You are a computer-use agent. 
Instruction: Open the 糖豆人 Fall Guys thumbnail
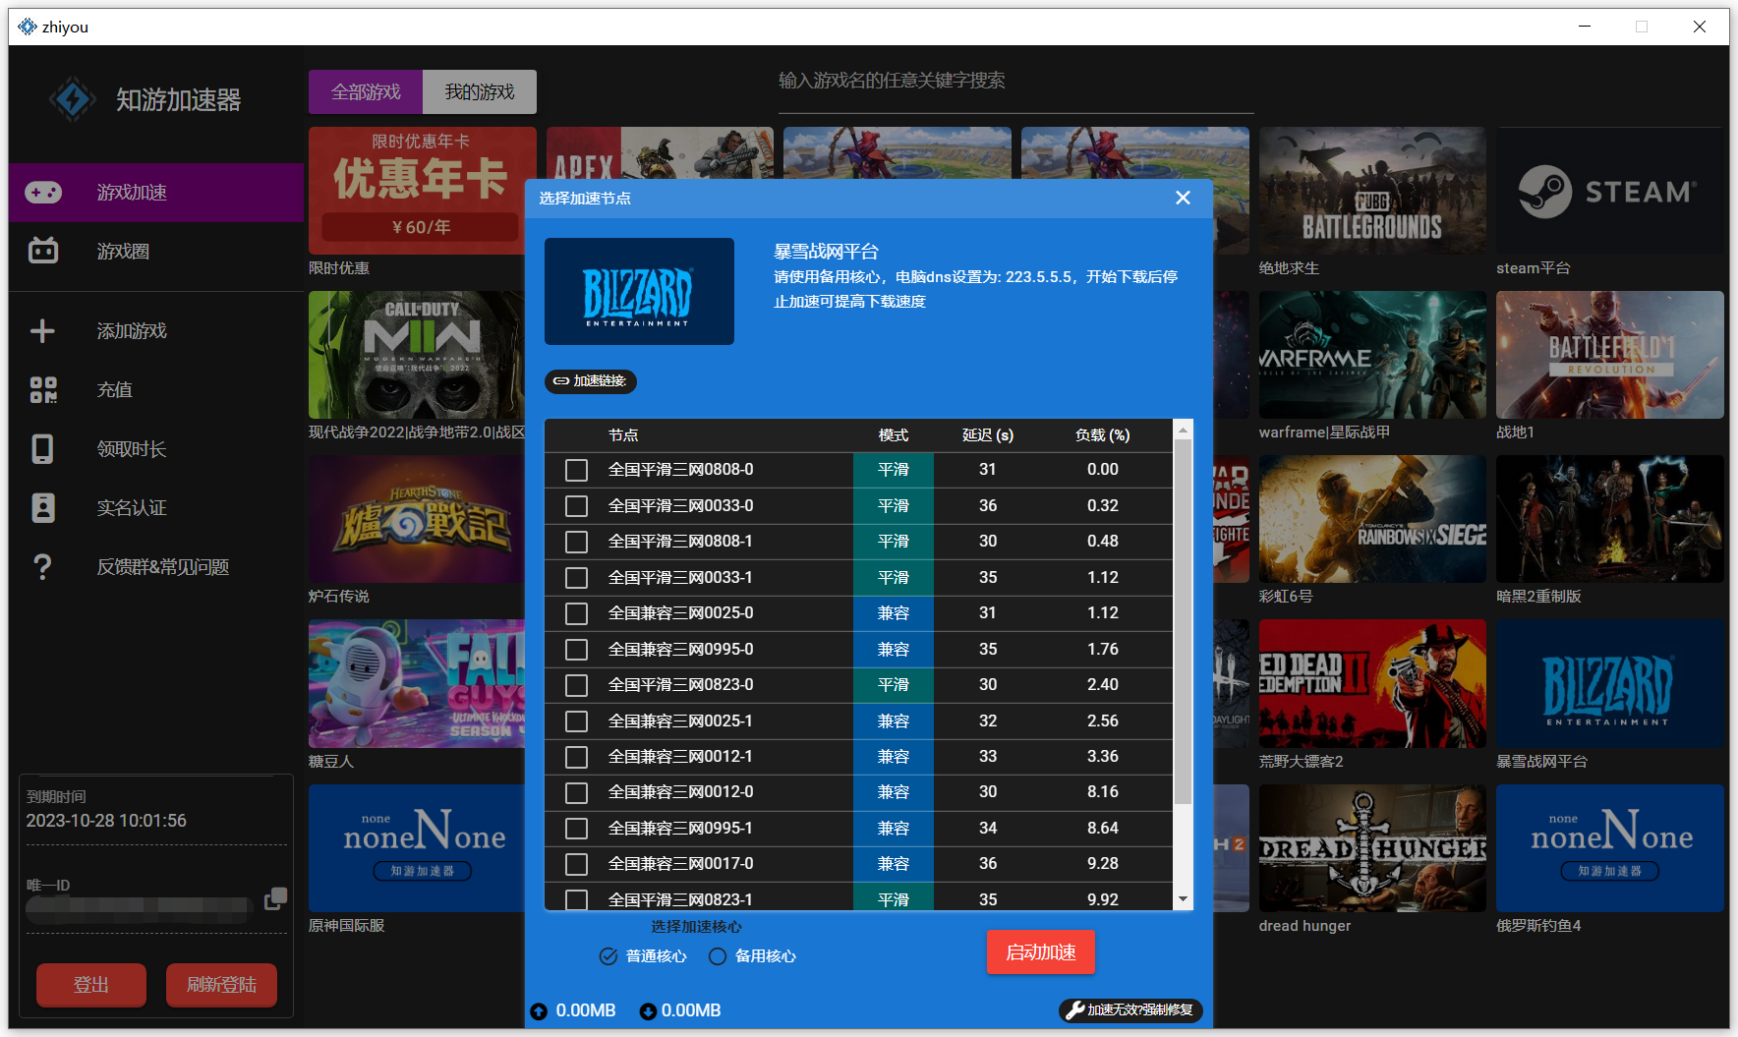[417, 683]
